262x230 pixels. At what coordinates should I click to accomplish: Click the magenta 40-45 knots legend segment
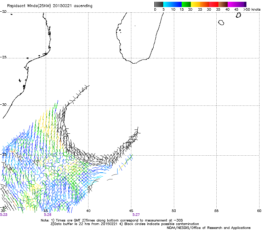point(232,4)
